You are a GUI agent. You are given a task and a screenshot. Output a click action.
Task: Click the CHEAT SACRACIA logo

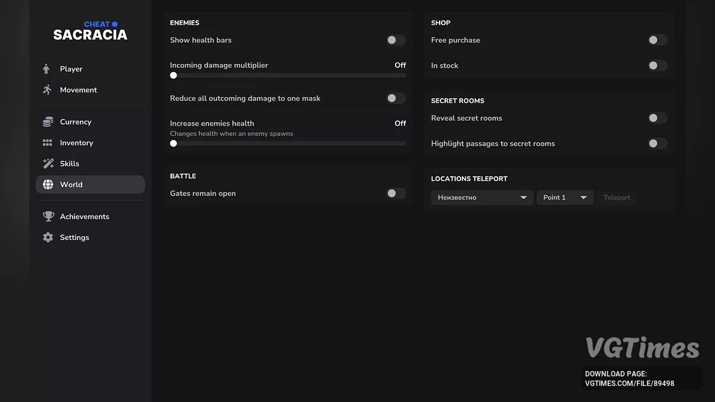[90, 30]
